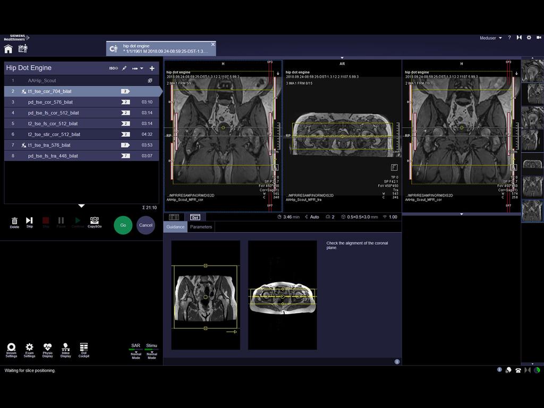
Task: Switch to the Parameters tab
Action: [x=201, y=227]
